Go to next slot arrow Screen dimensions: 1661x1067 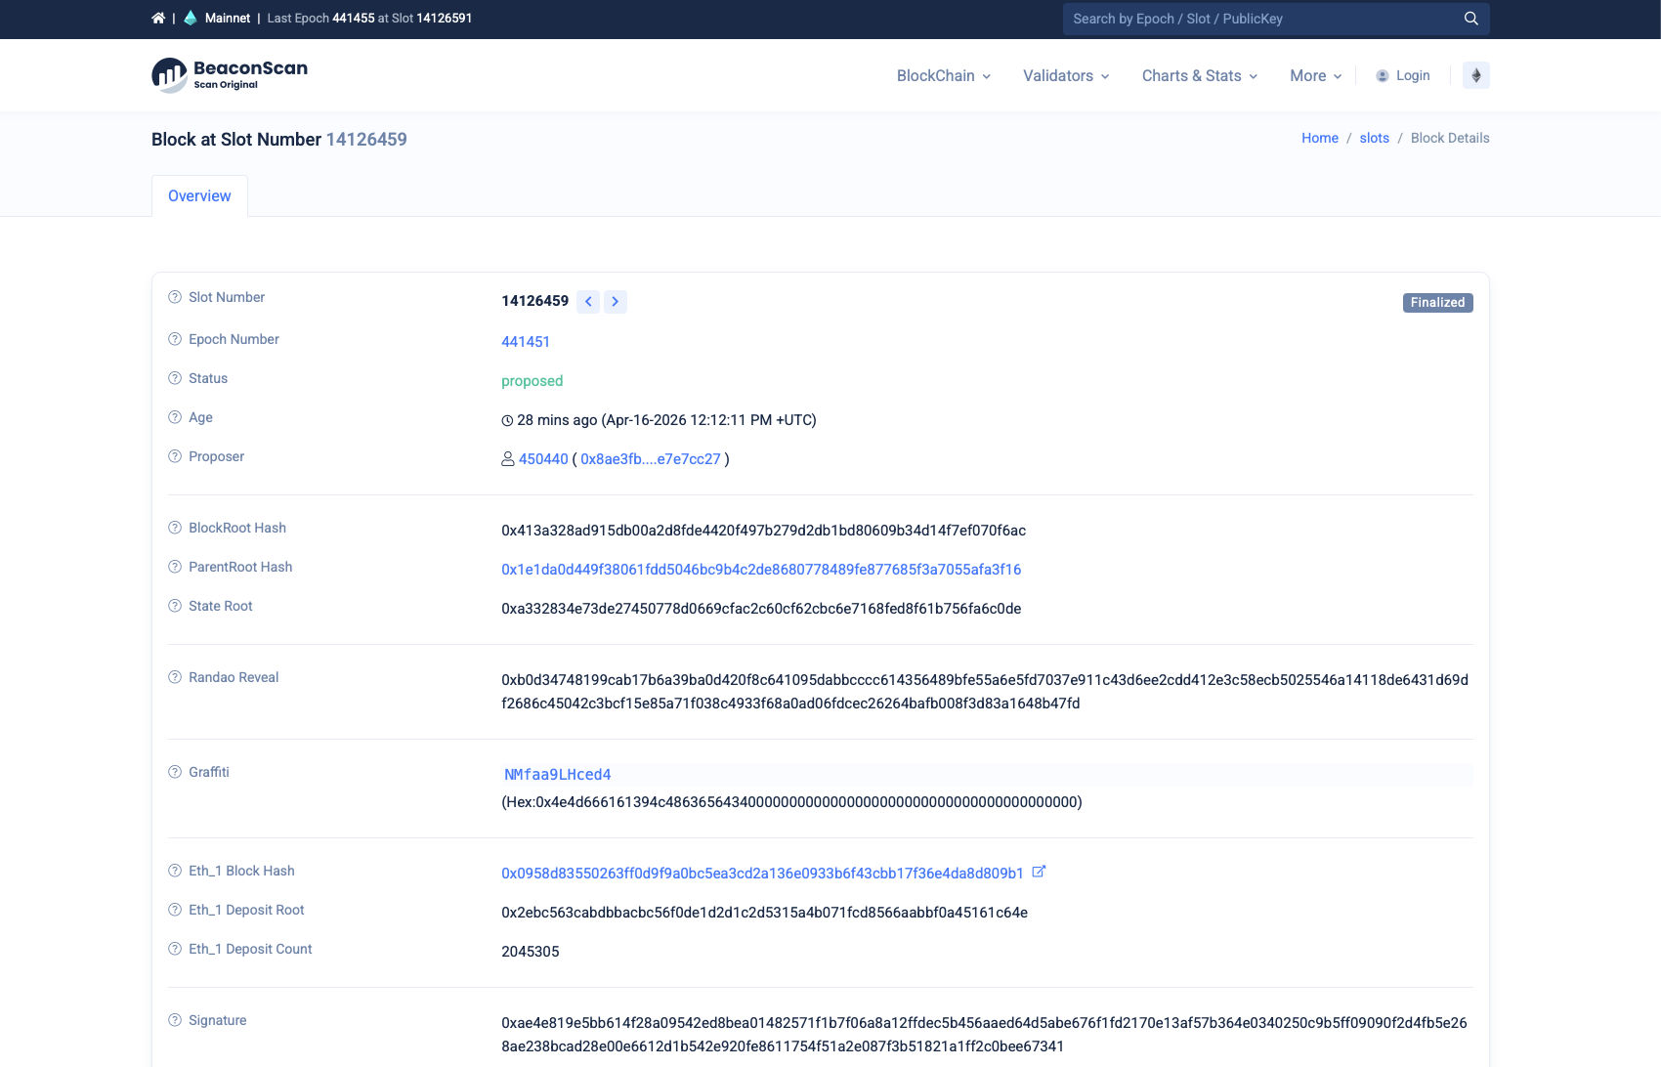click(616, 302)
